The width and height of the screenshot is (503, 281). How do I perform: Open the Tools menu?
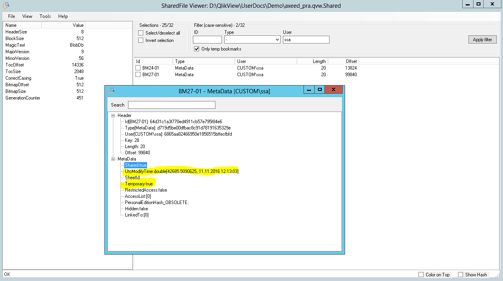pos(45,16)
